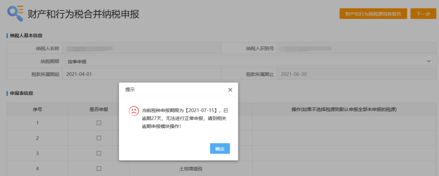Click the 土地增值税 cell in row 4
Screen dimensions: 439x176
[191, 169]
